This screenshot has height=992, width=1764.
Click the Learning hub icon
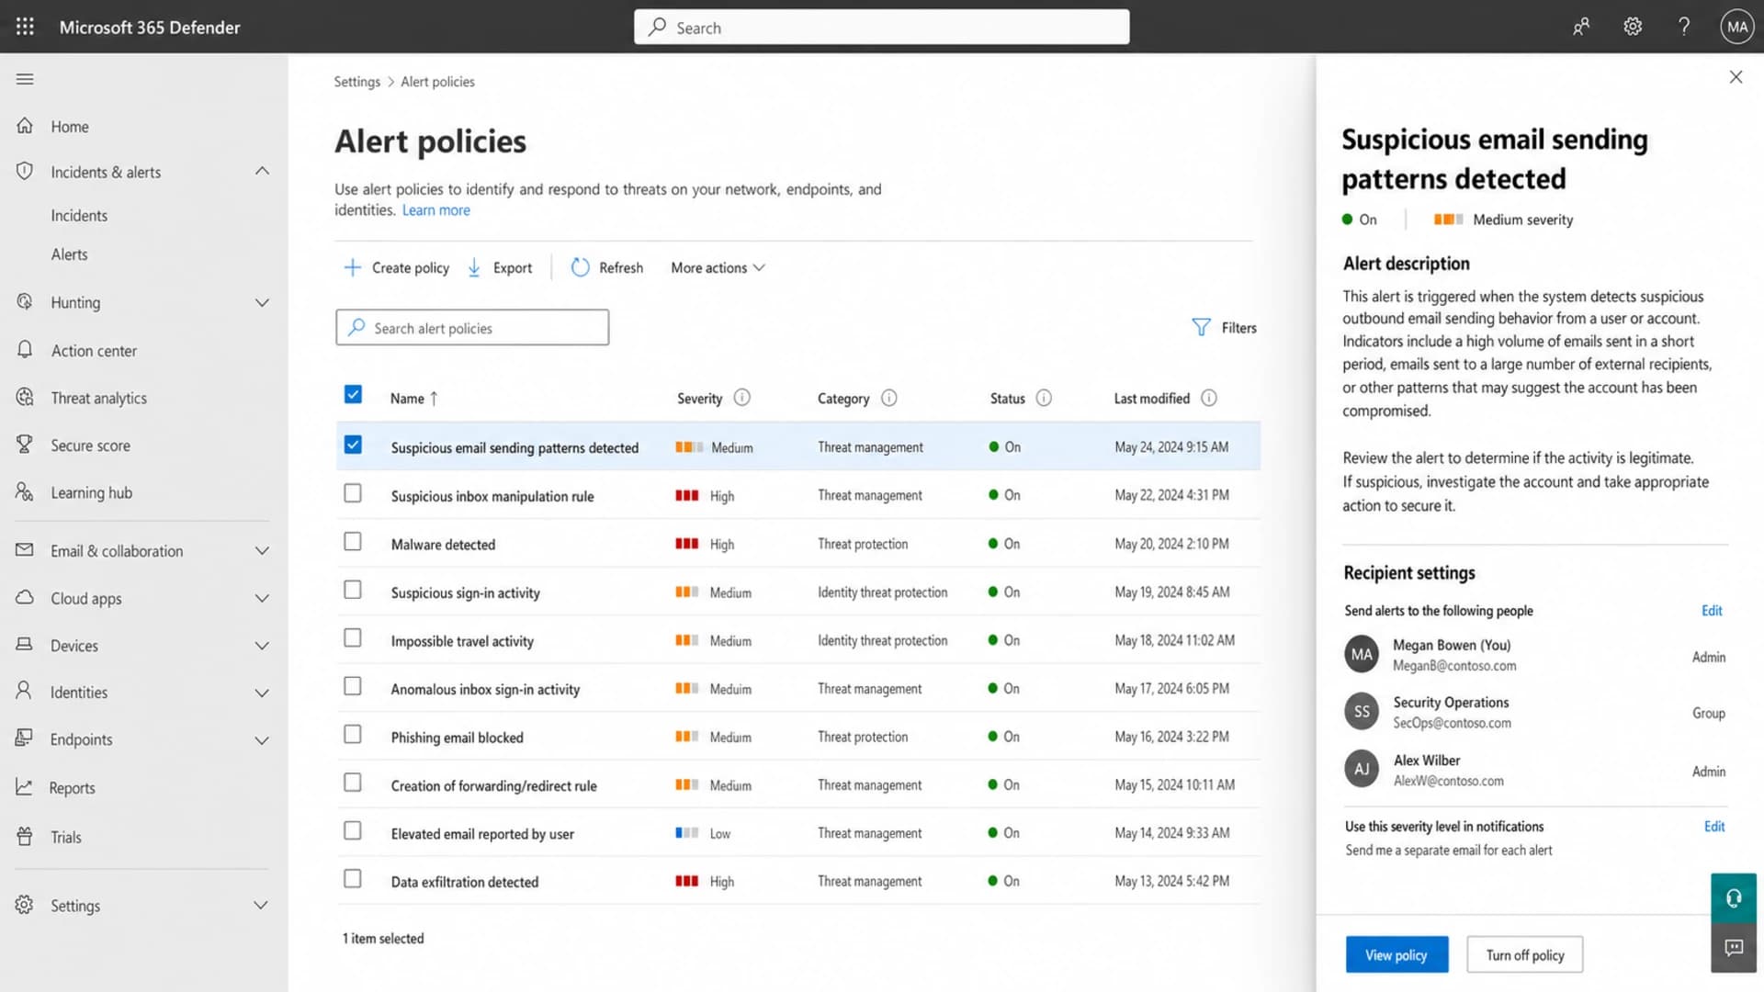(25, 492)
